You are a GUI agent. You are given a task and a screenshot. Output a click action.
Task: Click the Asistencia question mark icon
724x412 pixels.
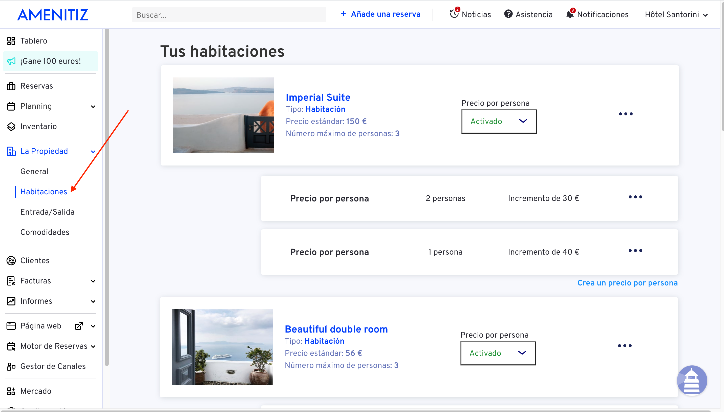point(508,14)
